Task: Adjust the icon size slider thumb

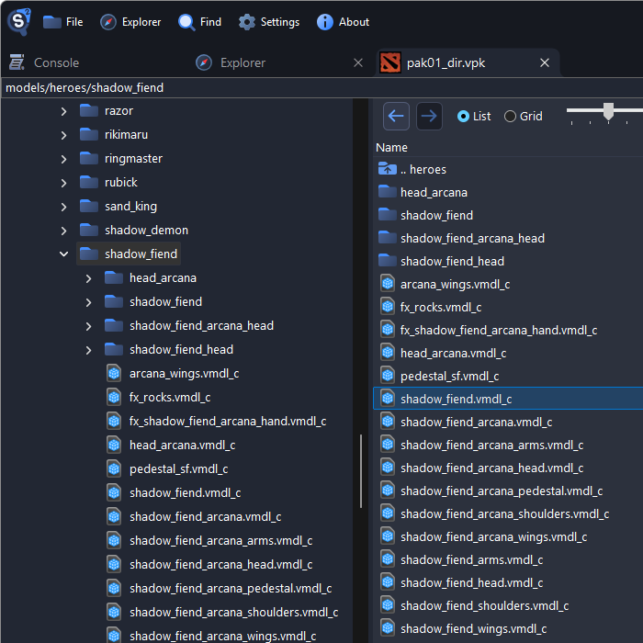Action: coord(608,111)
